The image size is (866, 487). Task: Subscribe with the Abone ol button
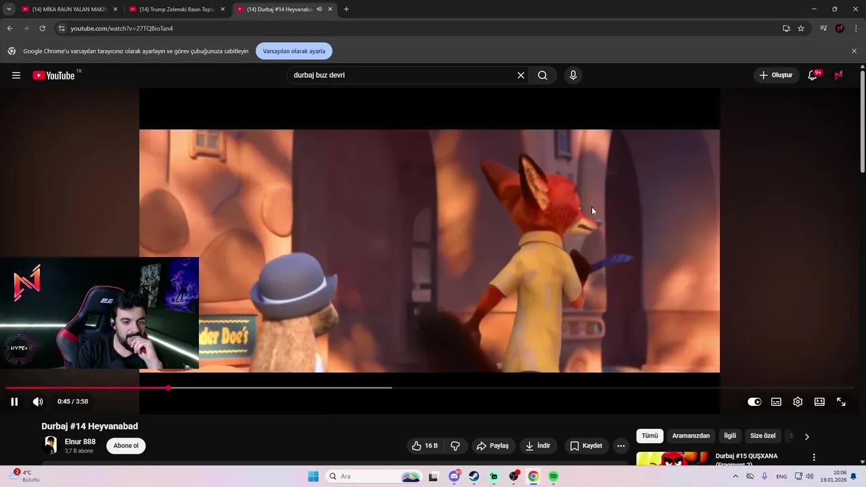[x=126, y=446]
